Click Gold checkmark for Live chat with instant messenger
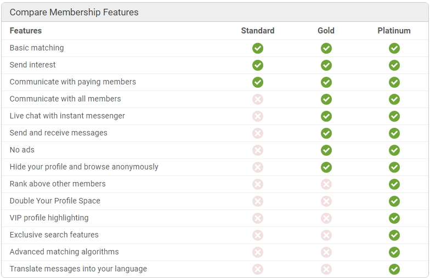This screenshot has height=278, width=430. (x=326, y=116)
